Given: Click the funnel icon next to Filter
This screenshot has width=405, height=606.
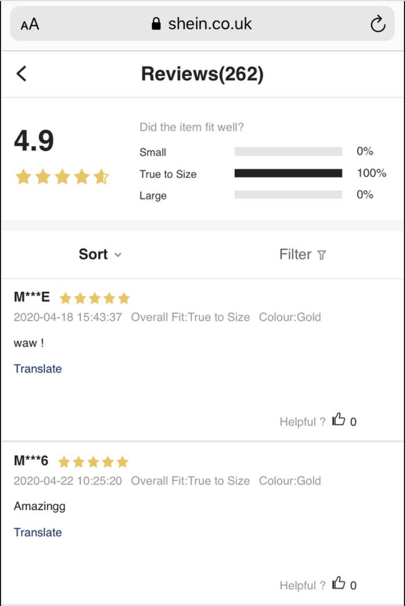Looking at the screenshot, I should (x=322, y=255).
